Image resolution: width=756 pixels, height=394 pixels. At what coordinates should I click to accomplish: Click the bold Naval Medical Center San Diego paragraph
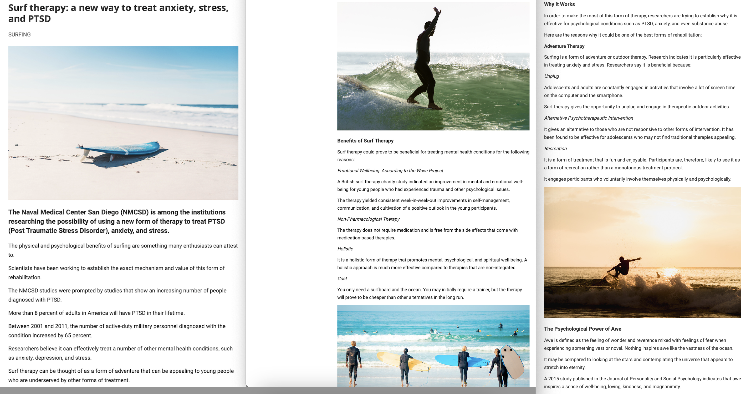(x=117, y=221)
